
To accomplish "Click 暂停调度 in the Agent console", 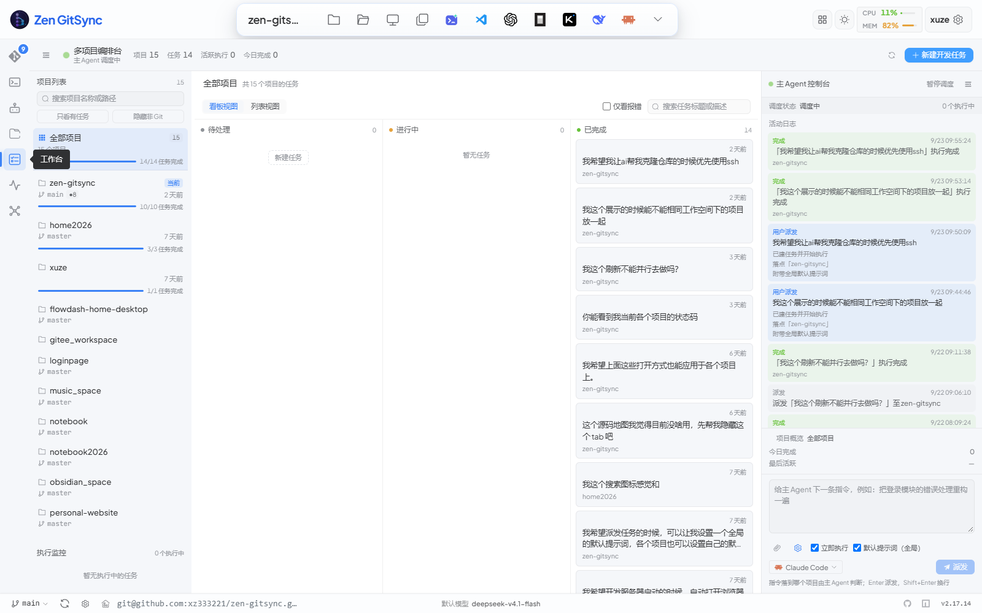I will (940, 84).
